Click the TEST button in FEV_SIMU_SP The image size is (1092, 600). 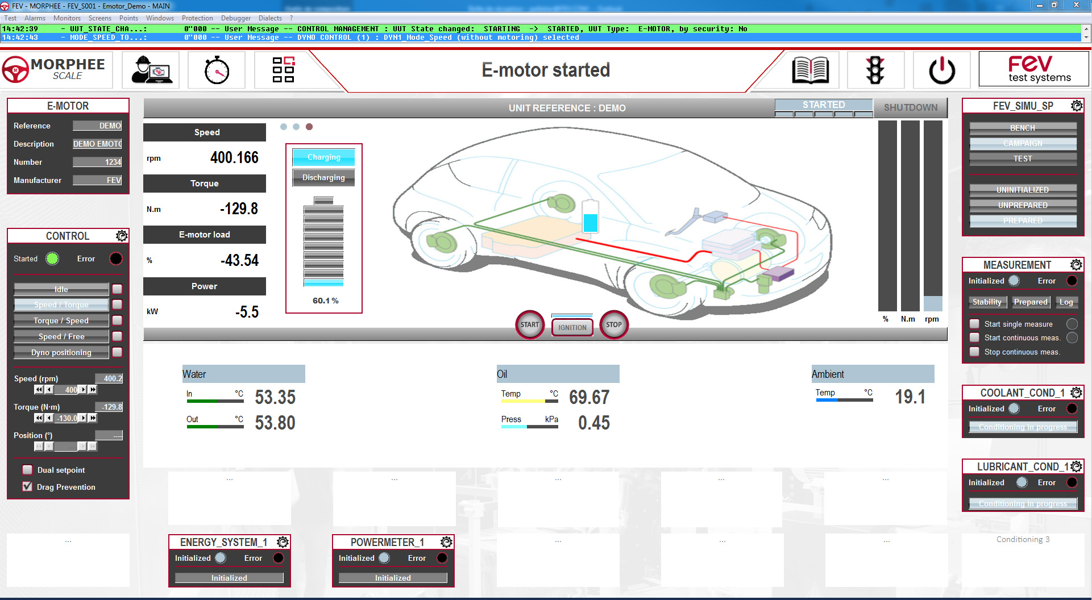[x=1023, y=159]
